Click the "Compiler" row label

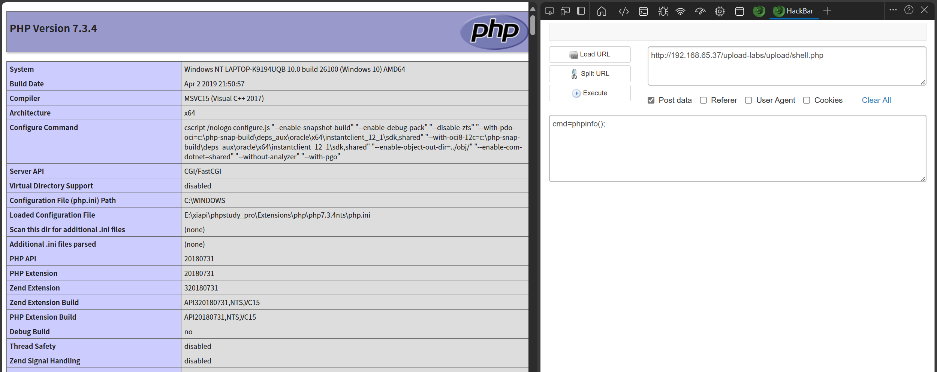click(25, 98)
